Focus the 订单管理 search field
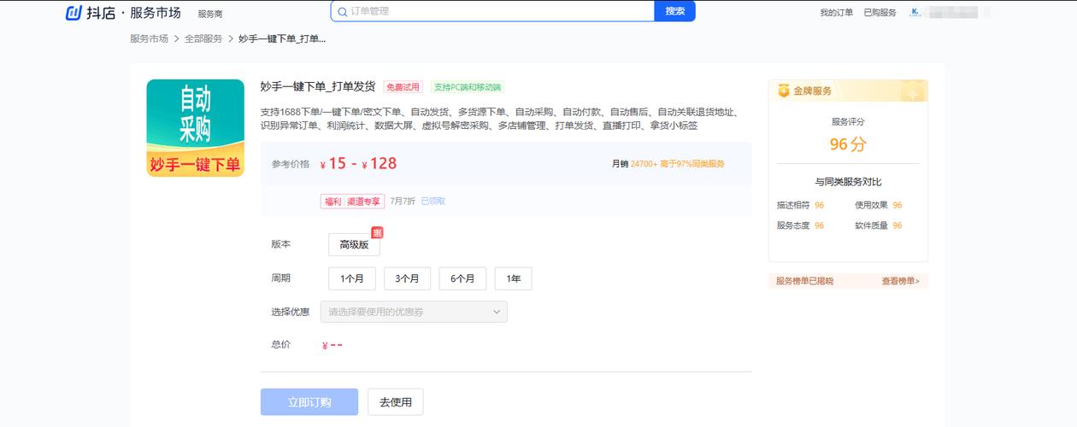The image size is (1077, 427). click(x=494, y=11)
